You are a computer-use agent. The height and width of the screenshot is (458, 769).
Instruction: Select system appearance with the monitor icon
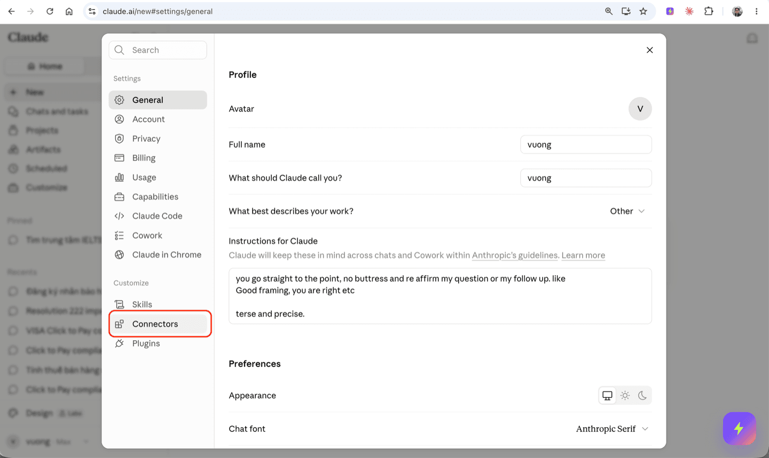[x=608, y=396]
